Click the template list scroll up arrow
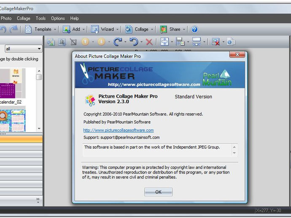 point(39,71)
